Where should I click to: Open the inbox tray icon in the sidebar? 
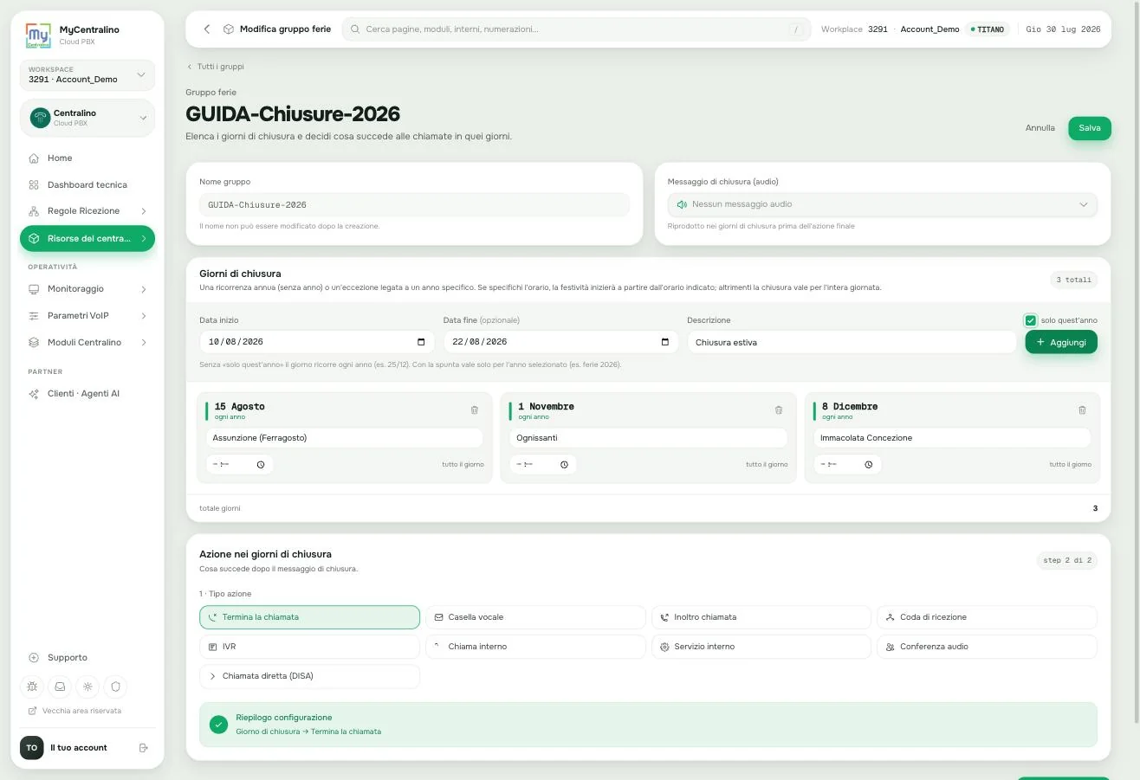pyautogui.click(x=60, y=687)
